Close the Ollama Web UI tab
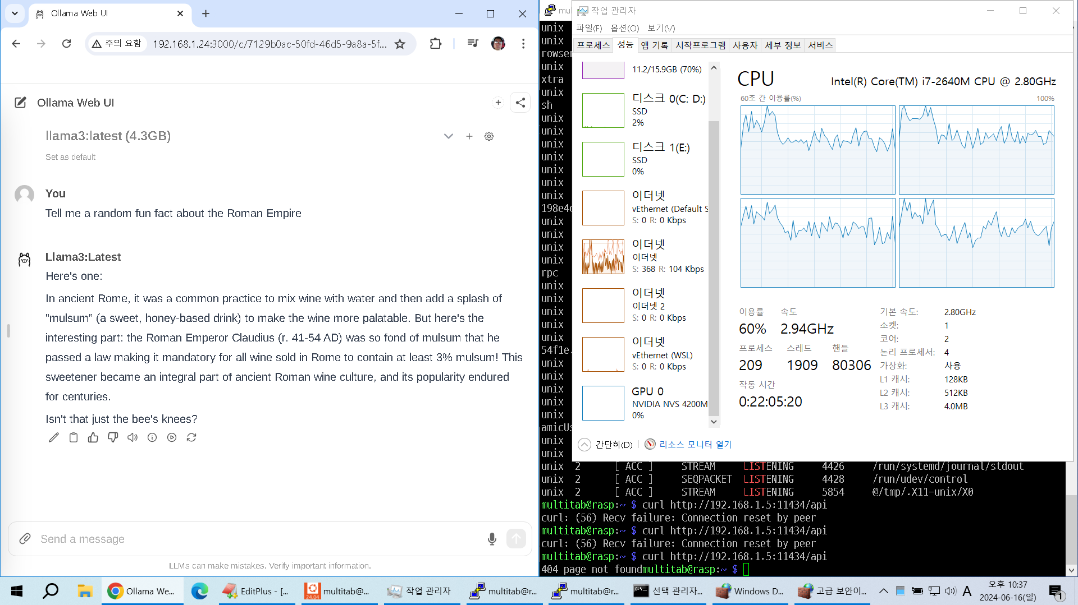Screen dimensions: 1078x605 [180, 13]
